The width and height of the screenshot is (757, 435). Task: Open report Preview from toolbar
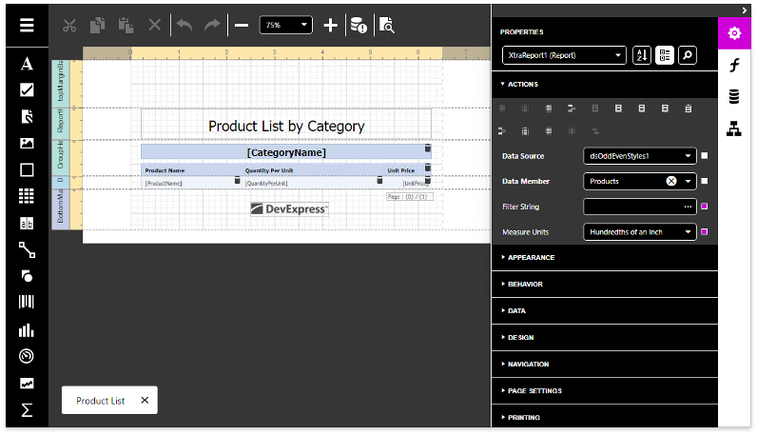(387, 26)
